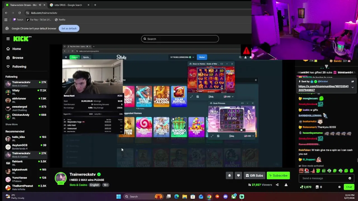Share the stream via share icon
The height and width of the screenshot is (201, 358).
click(x=277, y=185)
